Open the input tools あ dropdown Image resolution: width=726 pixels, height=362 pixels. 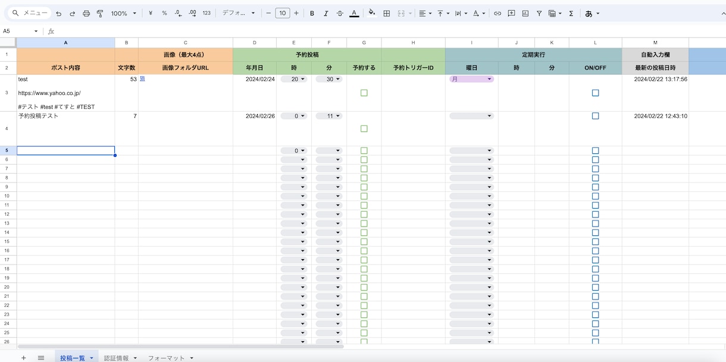pyautogui.click(x=592, y=13)
